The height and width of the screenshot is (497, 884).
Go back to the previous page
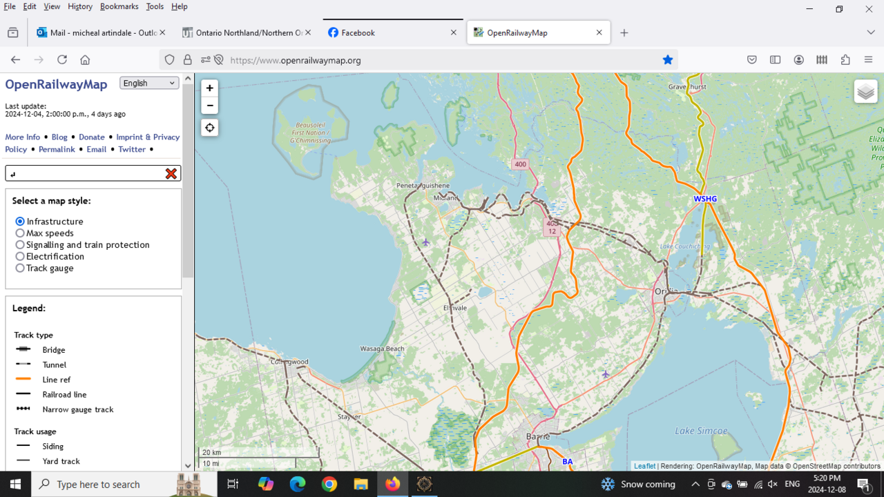click(16, 60)
